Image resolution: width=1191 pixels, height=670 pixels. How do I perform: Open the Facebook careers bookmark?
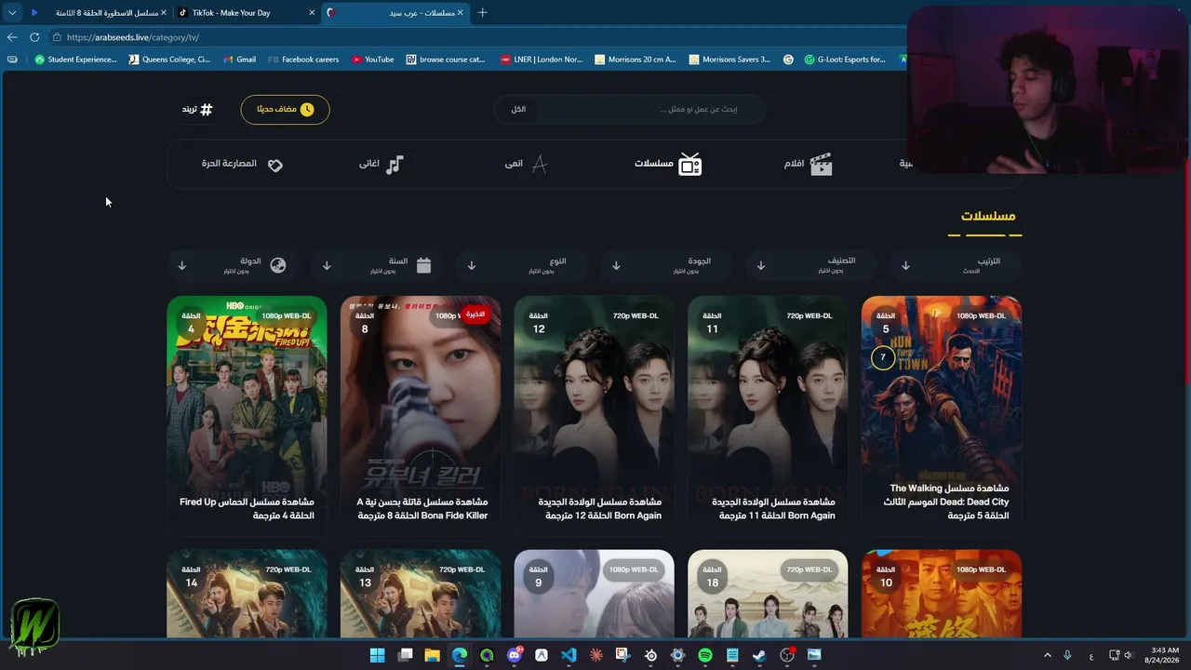303,60
